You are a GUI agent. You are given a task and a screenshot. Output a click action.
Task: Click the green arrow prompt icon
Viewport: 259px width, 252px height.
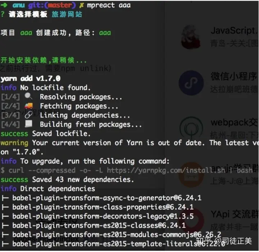point(4,5)
